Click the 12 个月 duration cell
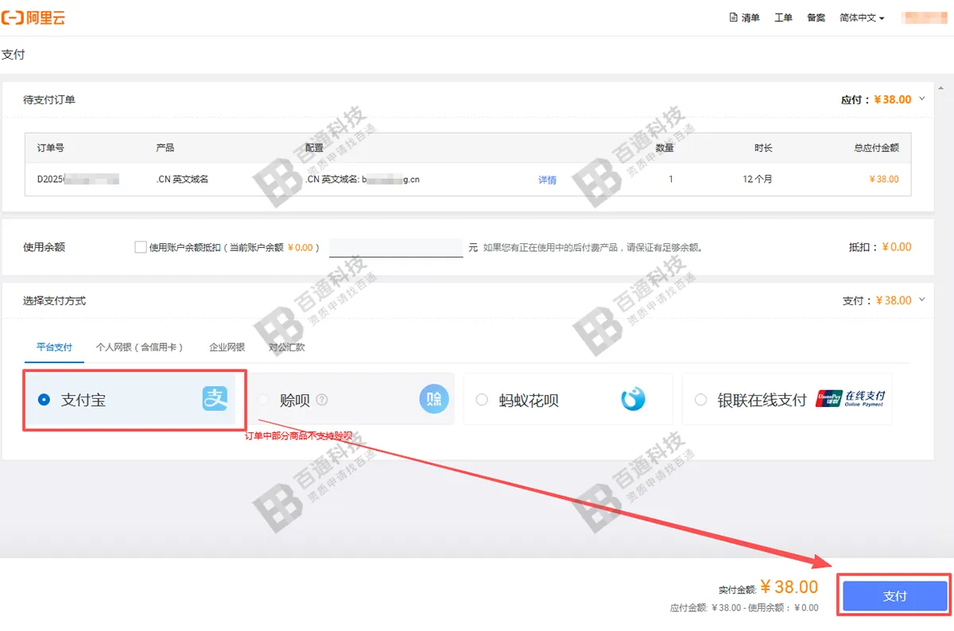 coord(757,180)
